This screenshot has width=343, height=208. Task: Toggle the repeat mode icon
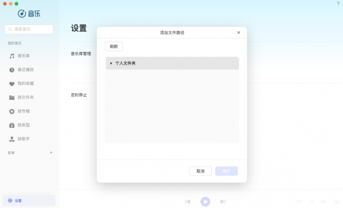[312, 202]
